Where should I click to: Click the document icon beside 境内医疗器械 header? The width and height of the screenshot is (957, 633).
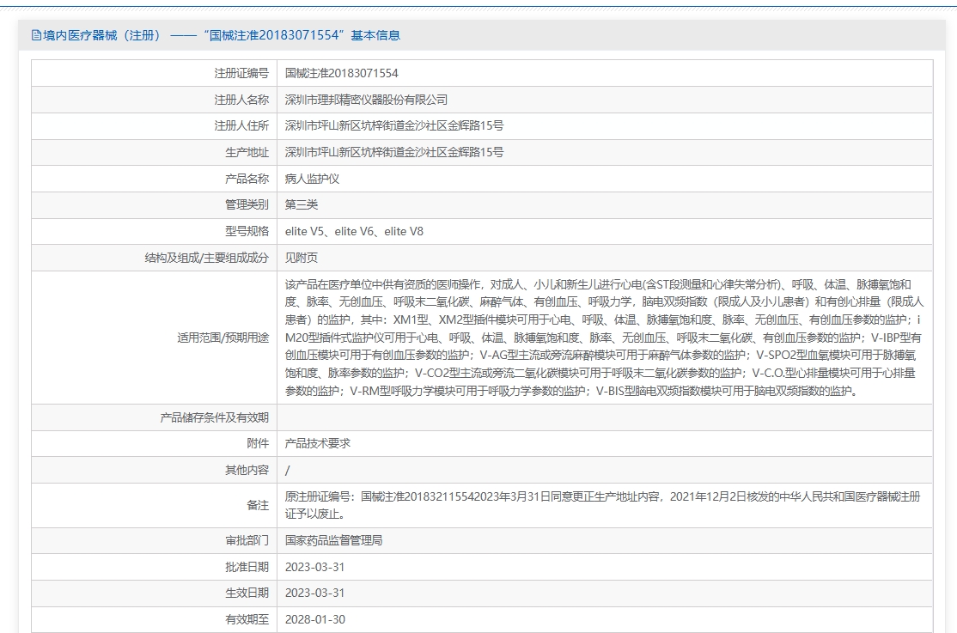(36, 35)
